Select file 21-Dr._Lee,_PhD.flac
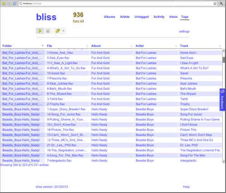This screenshot has height=193, width=226. (67, 145)
